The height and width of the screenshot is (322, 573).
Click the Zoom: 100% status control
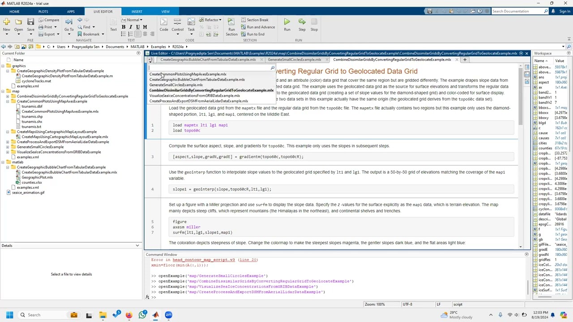[375, 305]
